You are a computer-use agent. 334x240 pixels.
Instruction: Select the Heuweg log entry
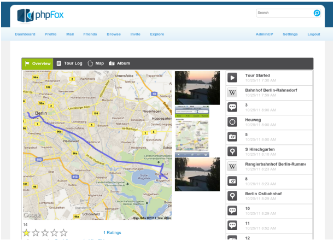pos(269,122)
